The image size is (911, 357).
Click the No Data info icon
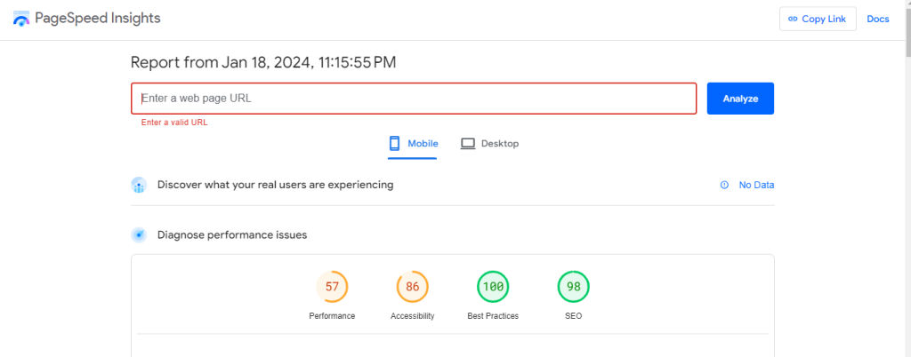(724, 186)
